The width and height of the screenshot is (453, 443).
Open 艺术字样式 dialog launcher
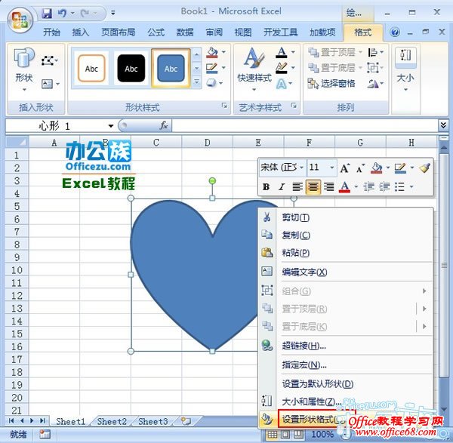point(294,106)
